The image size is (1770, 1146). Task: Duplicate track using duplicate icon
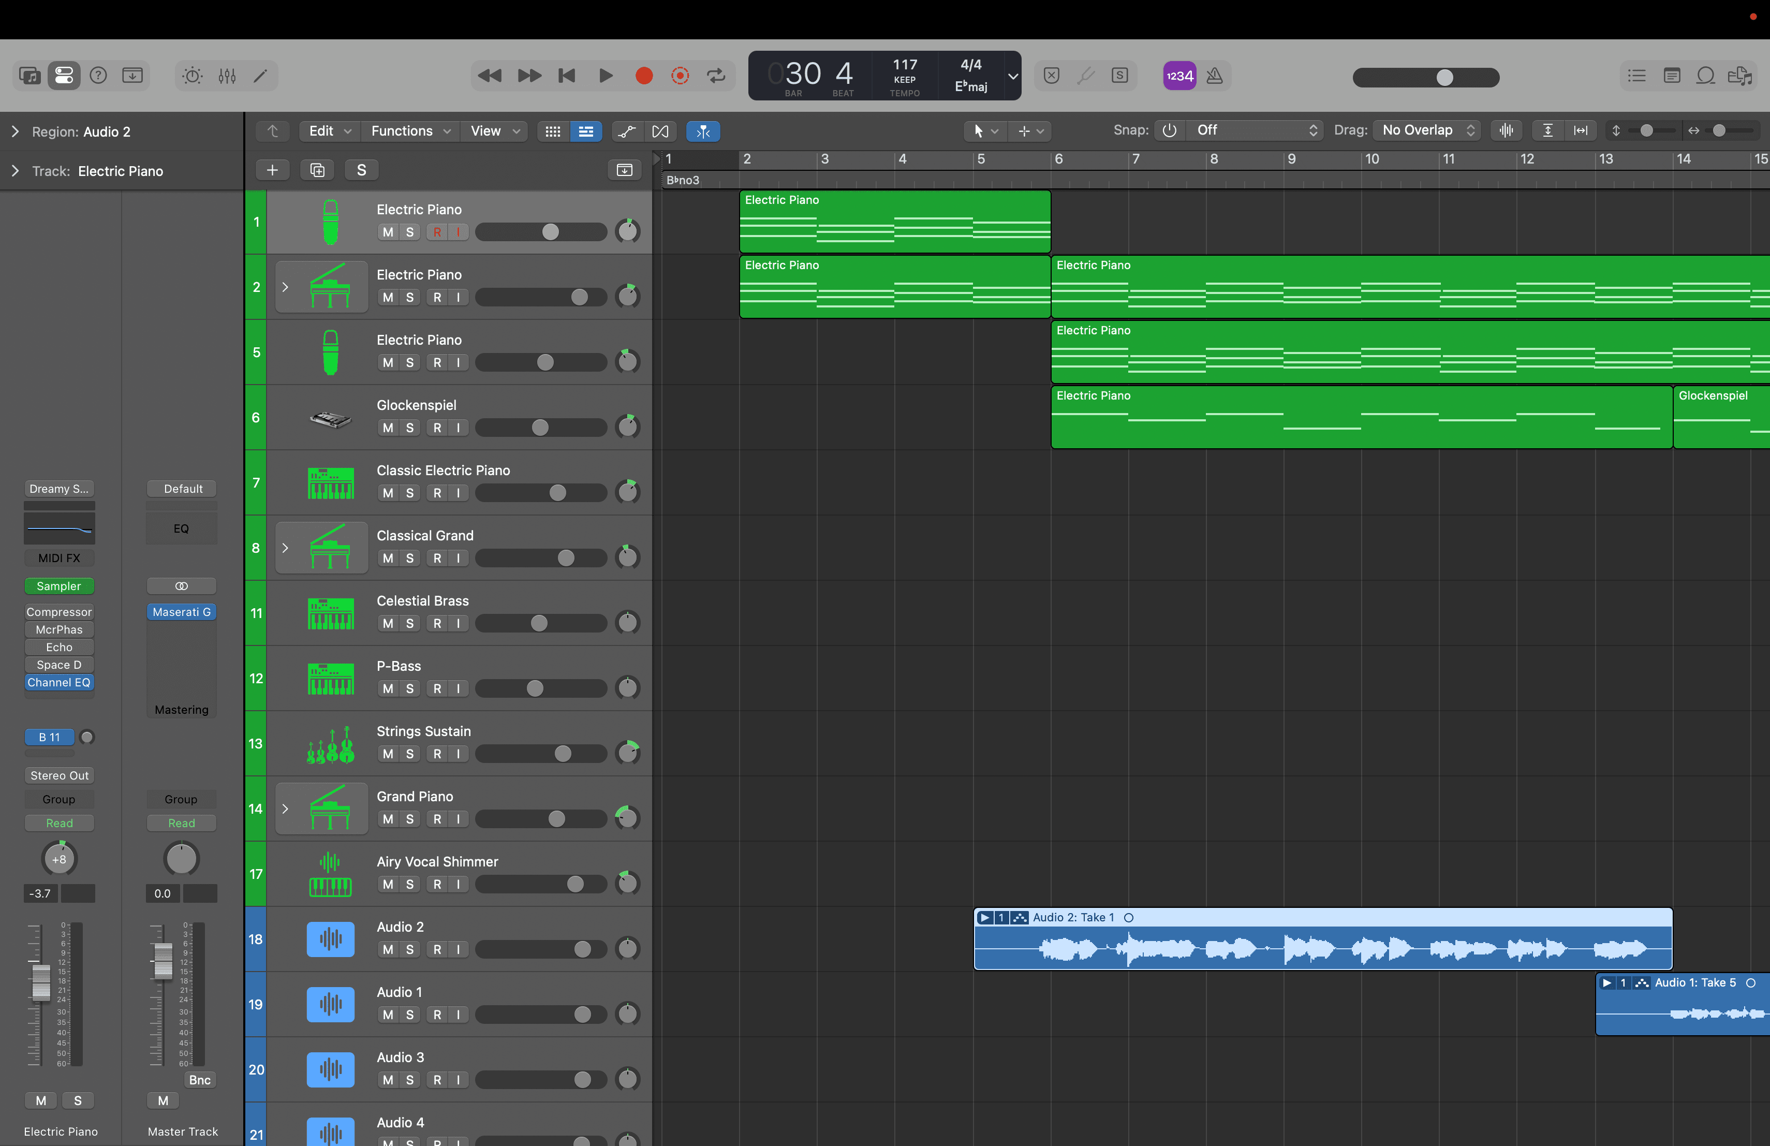pyautogui.click(x=317, y=170)
